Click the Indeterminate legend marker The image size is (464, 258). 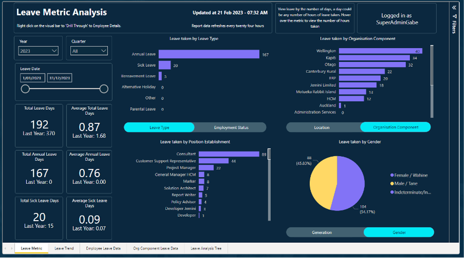(x=392, y=192)
